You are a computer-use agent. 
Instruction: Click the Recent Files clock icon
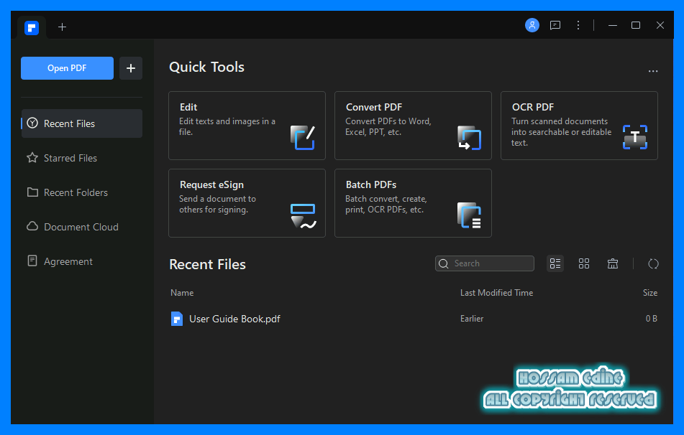tap(32, 123)
